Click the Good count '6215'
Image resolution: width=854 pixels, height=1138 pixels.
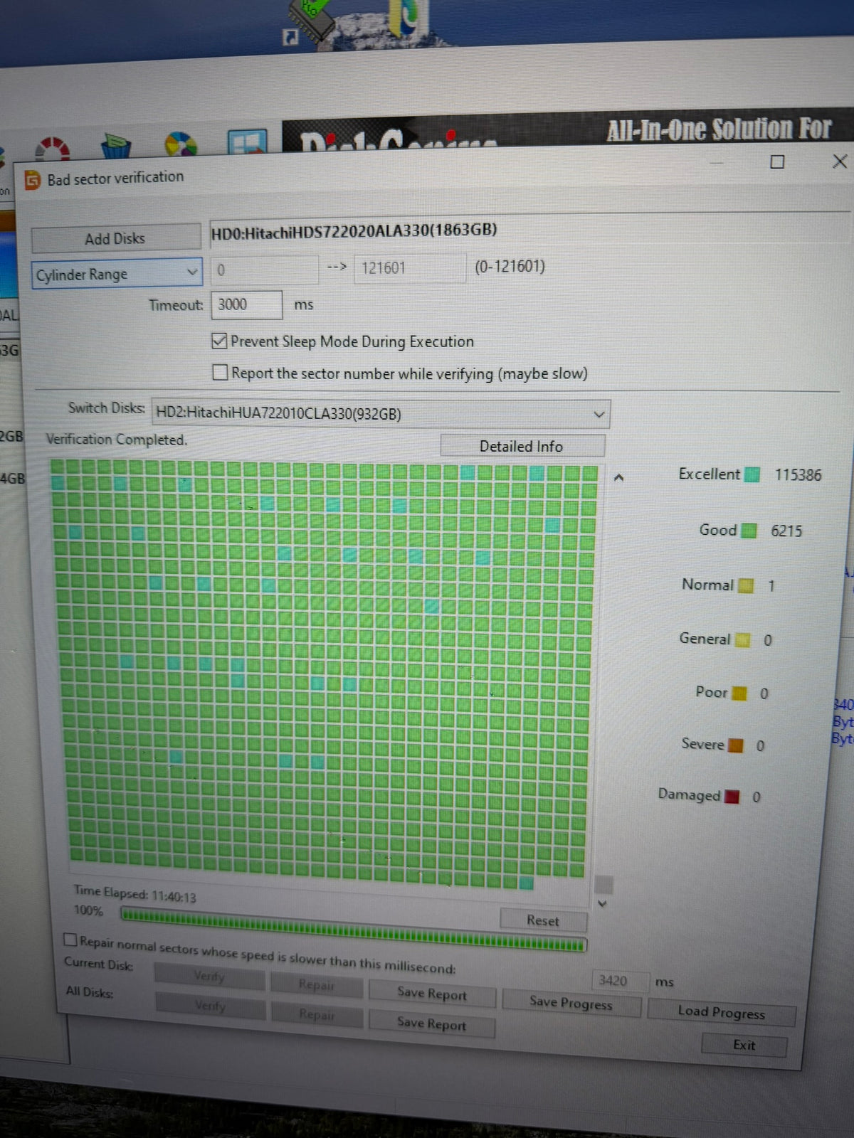[x=786, y=531]
